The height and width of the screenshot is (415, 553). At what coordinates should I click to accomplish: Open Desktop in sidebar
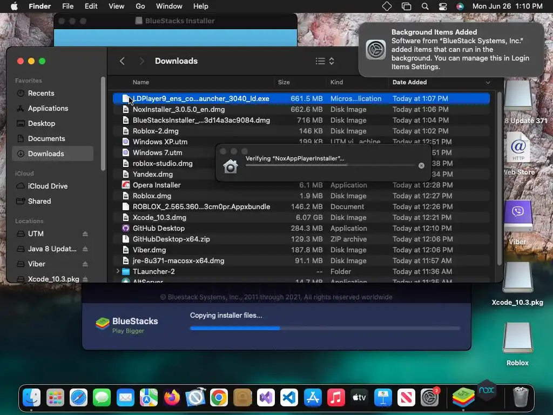coord(52,124)
